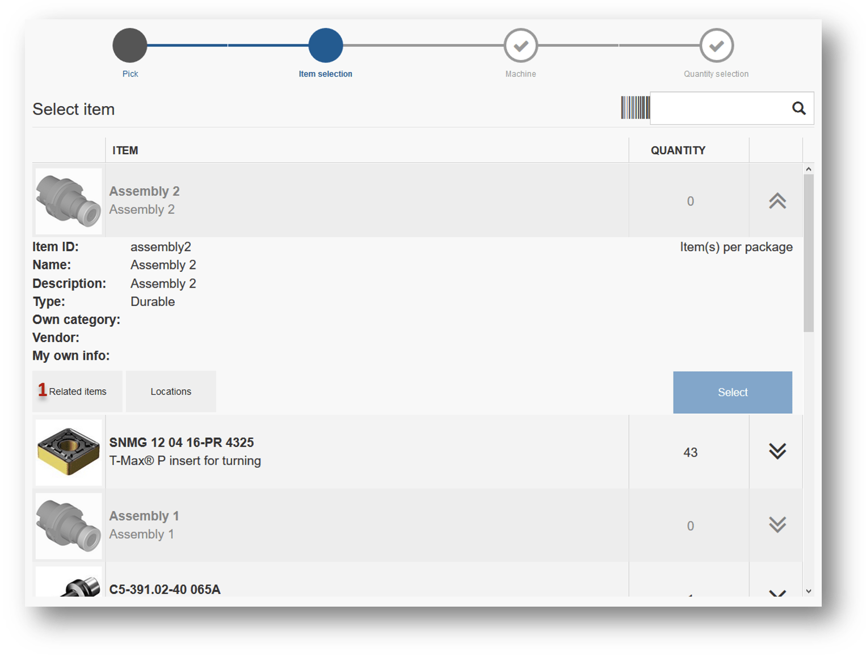Collapse the Assembly 2 details row
The width and height of the screenshot is (866, 656).
pyautogui.click(x=777, y=201)
